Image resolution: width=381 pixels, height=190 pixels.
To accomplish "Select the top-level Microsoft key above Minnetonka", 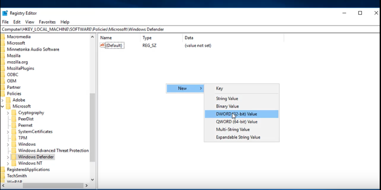I will coord(16,43).
